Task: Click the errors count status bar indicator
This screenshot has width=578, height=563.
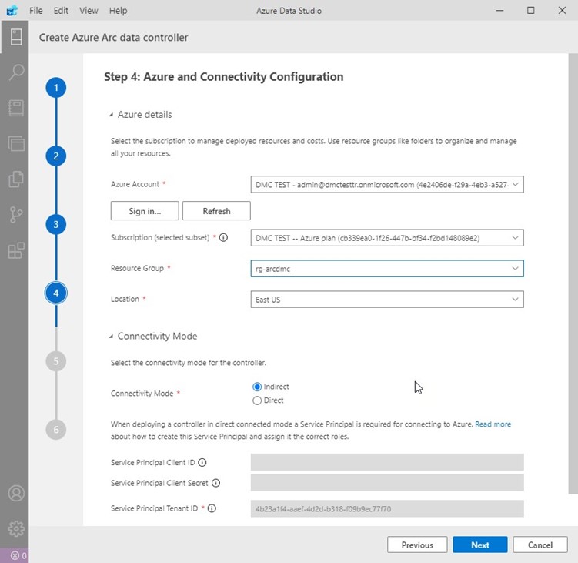Action: [18, 555]
